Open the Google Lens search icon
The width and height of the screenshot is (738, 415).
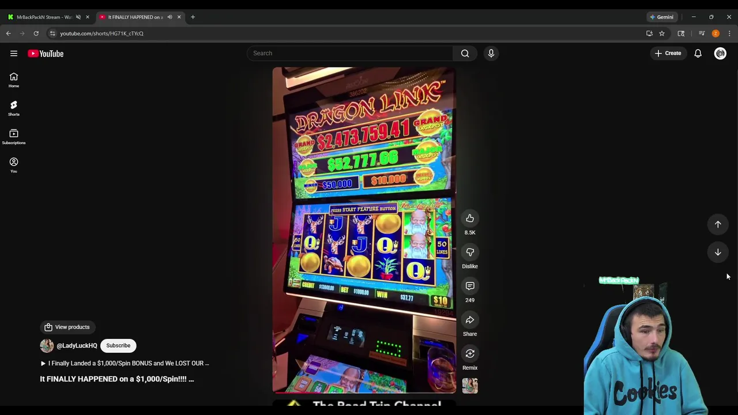tap(681, 33)
